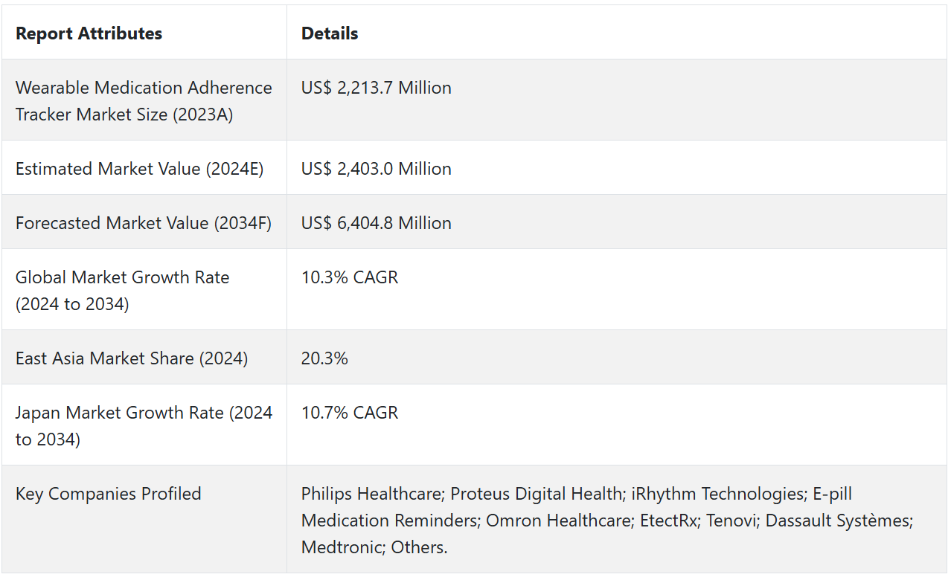Select the Forecasted Market Value (2034F) cell
Image resolution: width=951 pixels, height=580 pixels.
click(144, 223)
